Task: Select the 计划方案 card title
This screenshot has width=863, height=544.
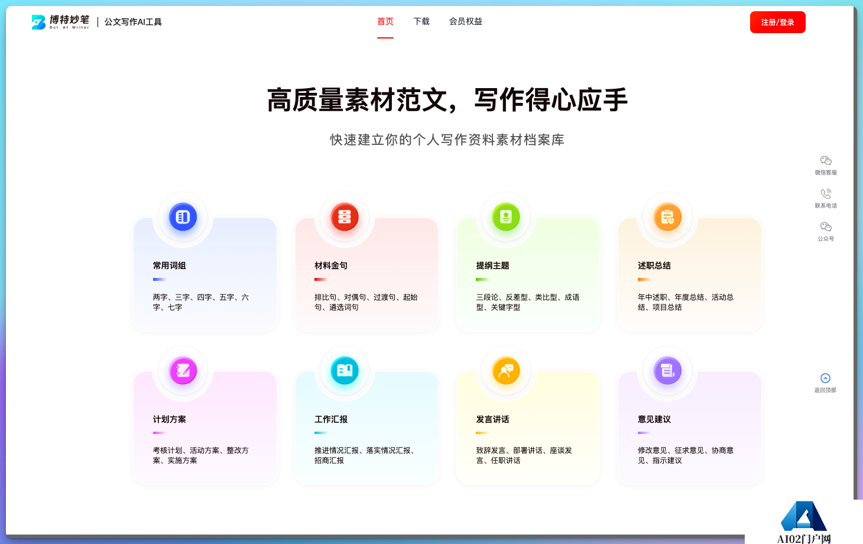Action: (170, 419)
